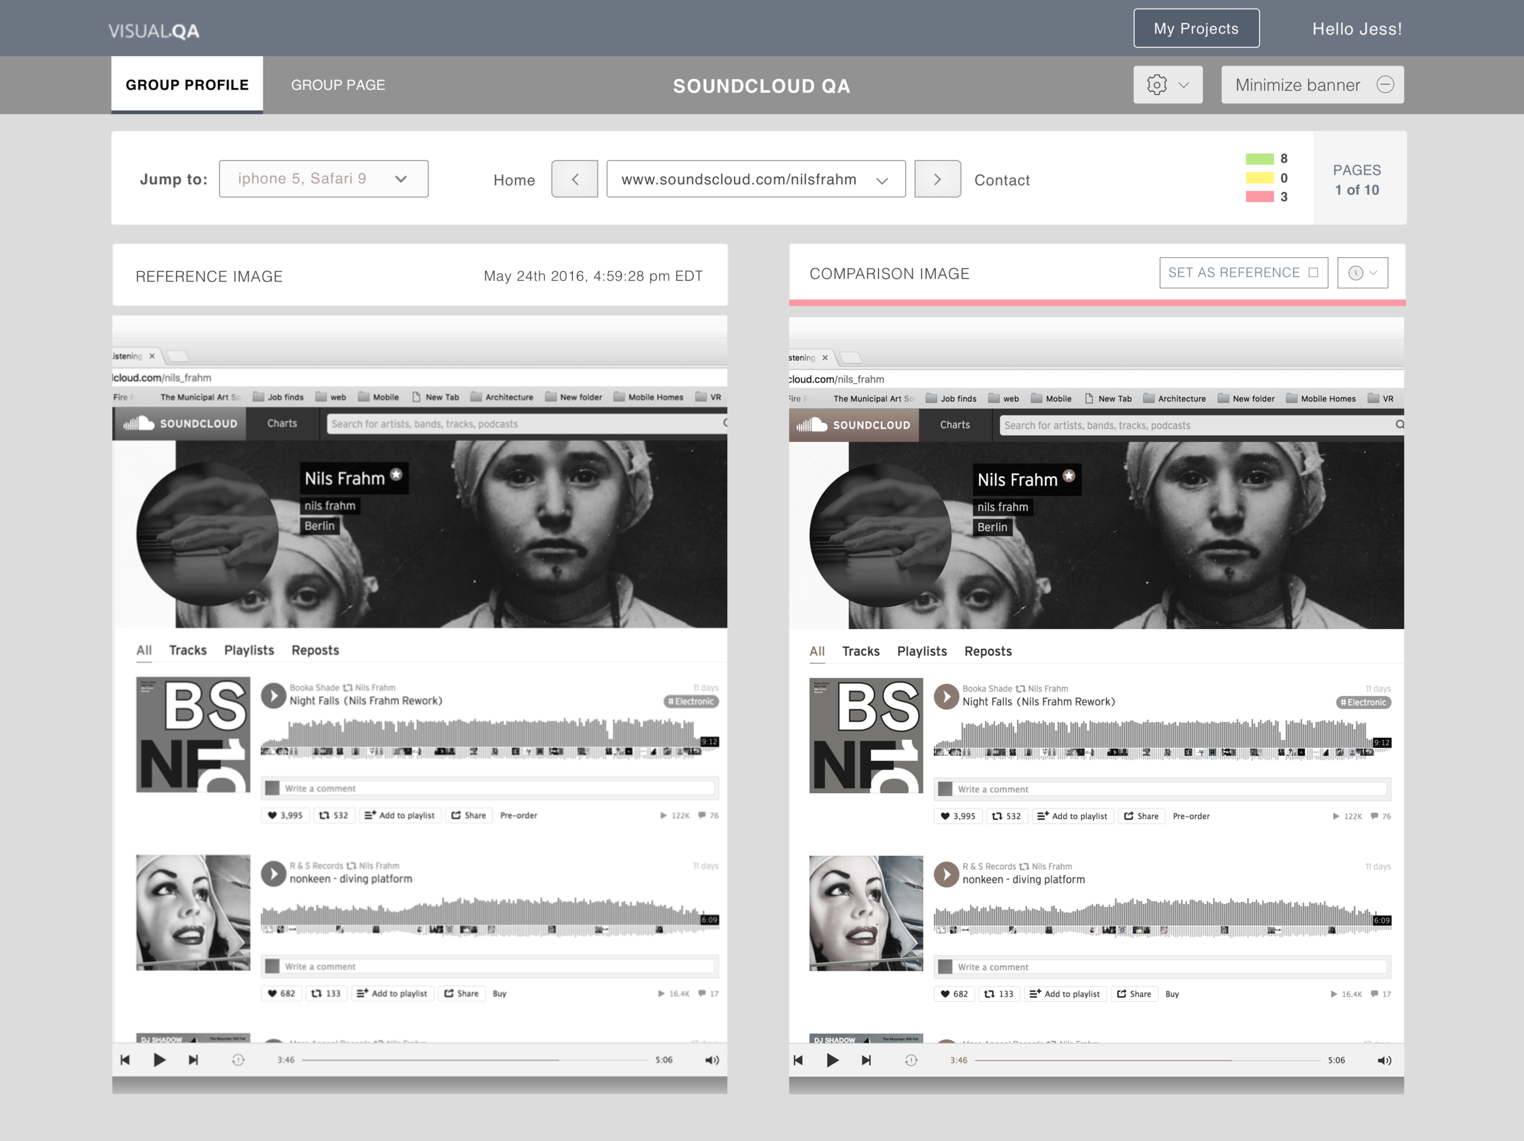Repost Night Falls (532) in comparison image
The width and height of the screenshot is (1524, 1141).
(x=1006, y=816)
